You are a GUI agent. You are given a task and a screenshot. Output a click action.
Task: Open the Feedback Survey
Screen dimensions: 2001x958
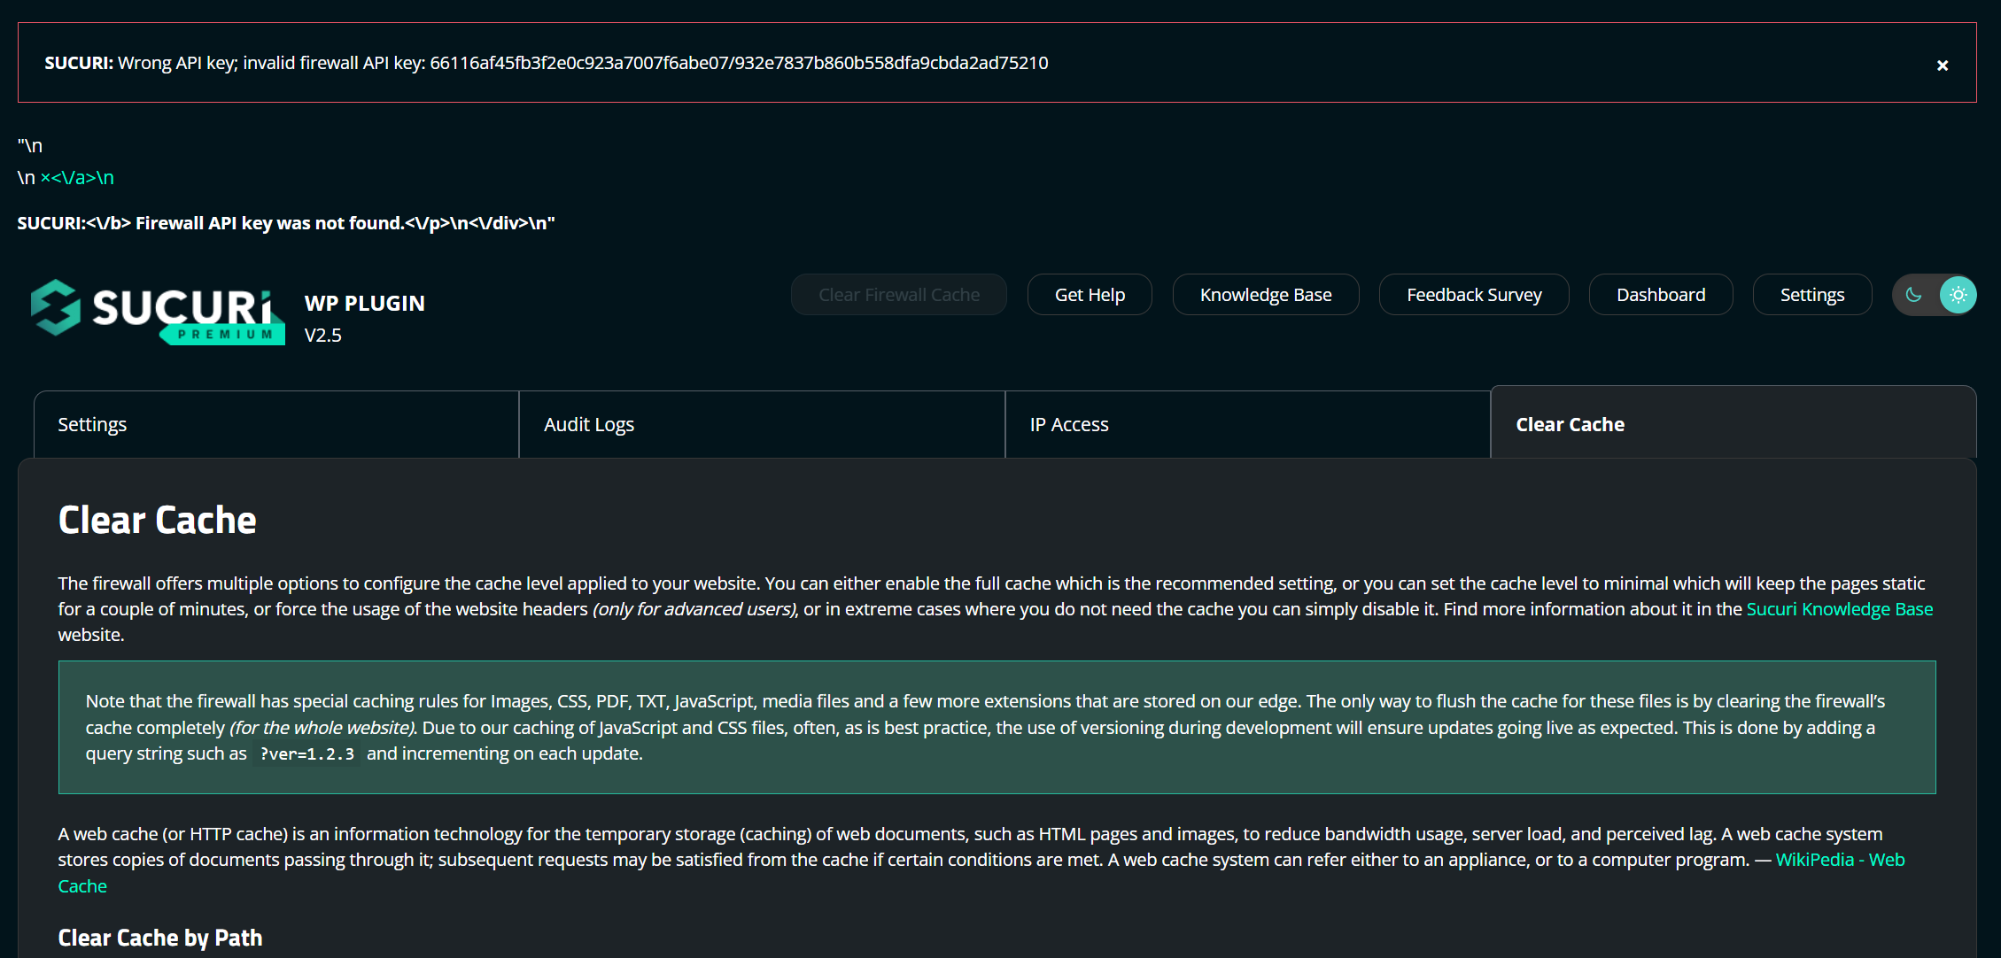click(1473, 295)
